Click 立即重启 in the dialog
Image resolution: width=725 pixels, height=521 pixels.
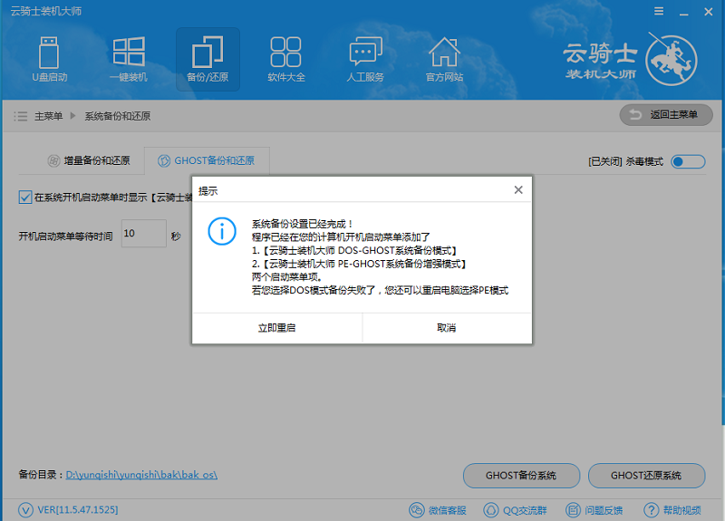tap(277, 328)
